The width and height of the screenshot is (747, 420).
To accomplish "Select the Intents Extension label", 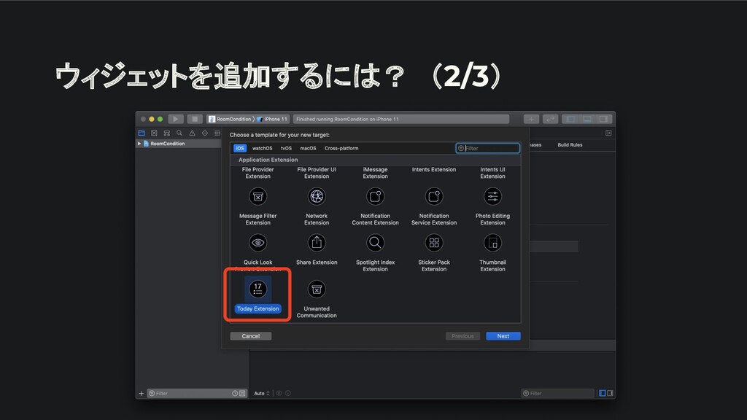I will [x=433, y=169].
